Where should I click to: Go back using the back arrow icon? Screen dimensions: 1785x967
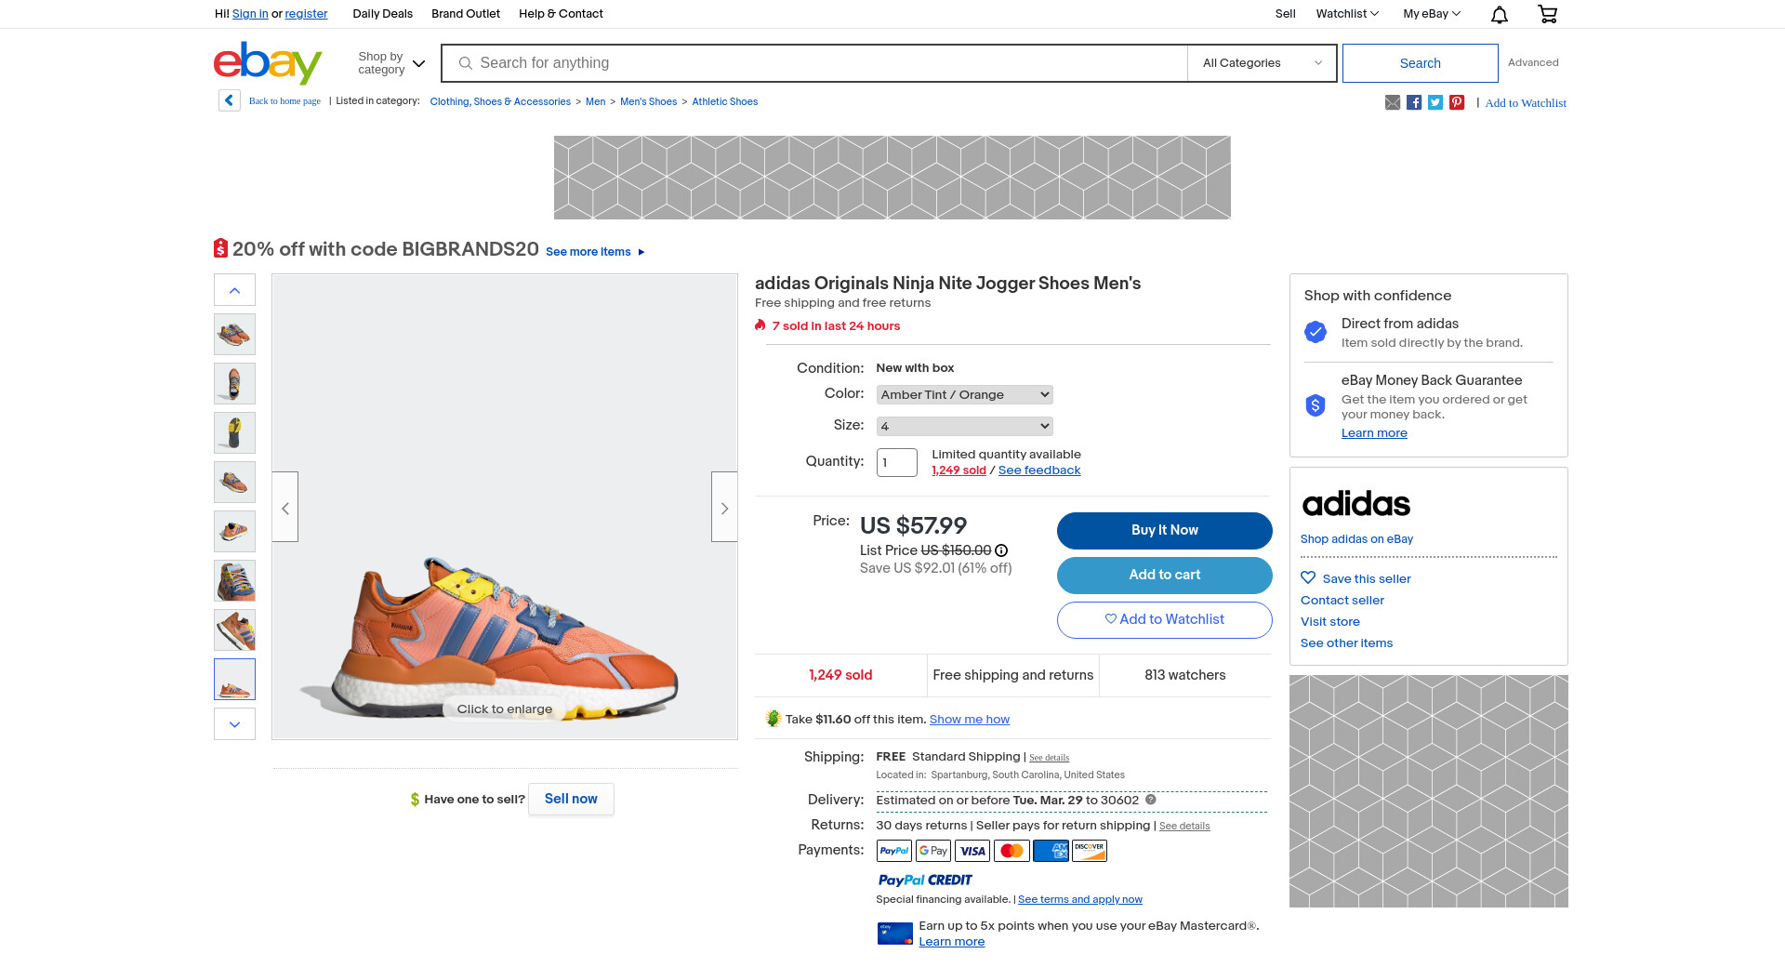[230, 100]
